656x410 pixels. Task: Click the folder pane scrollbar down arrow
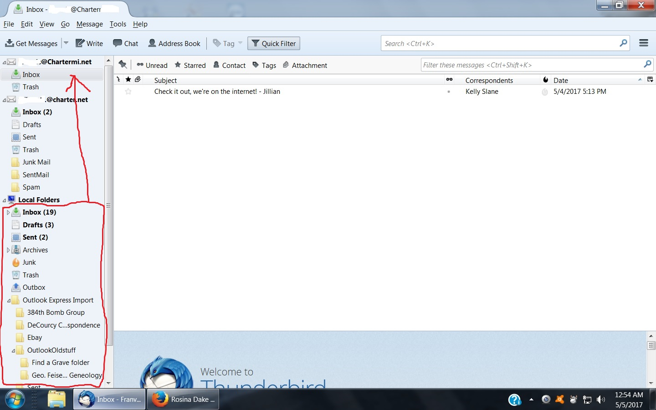pyautogui.click(x=109, y=384)
